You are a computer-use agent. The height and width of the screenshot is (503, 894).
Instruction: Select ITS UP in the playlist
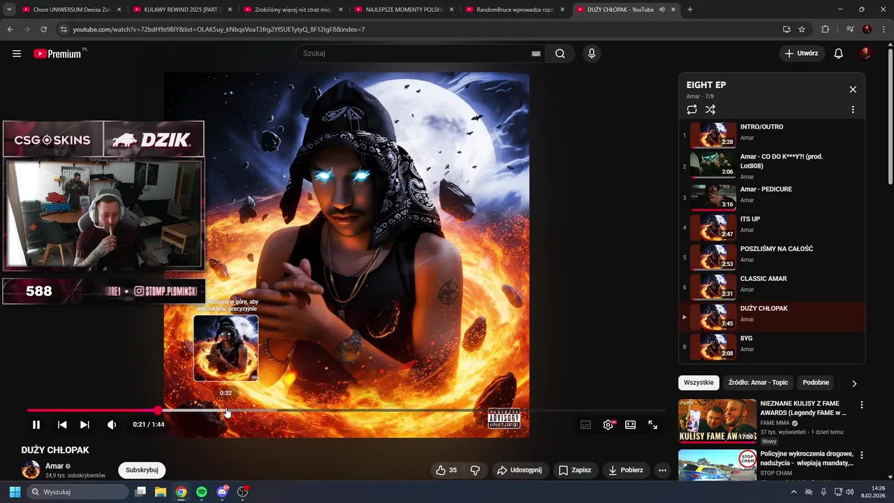[772, 226]
